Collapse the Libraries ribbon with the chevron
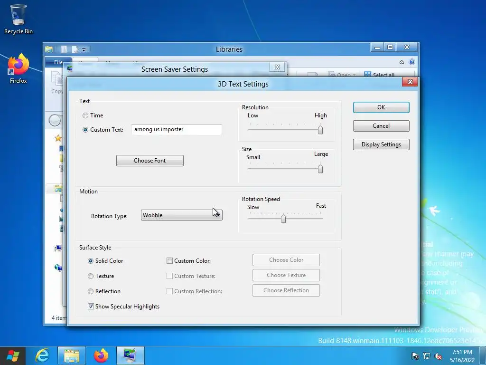 (x=402, y=62)
